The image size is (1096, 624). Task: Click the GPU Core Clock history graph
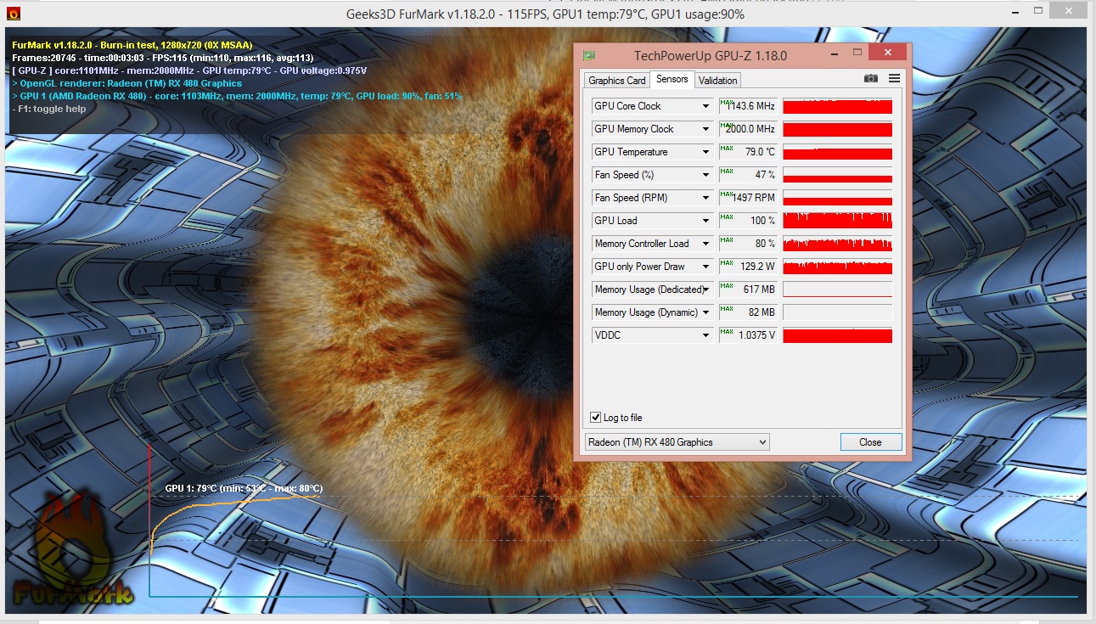click(837, 106)
